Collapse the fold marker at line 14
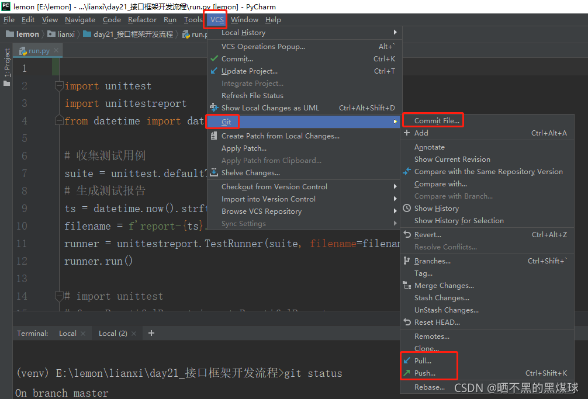The image size is (588, 399). tap(59, 296)
